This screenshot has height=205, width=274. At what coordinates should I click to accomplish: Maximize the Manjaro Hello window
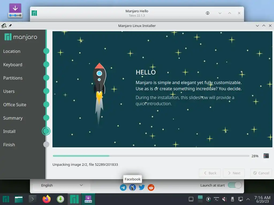[230, 13]
